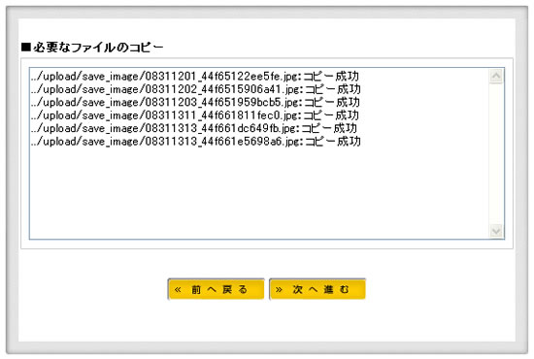Click the black square bullet before the heading

(26, 47)
